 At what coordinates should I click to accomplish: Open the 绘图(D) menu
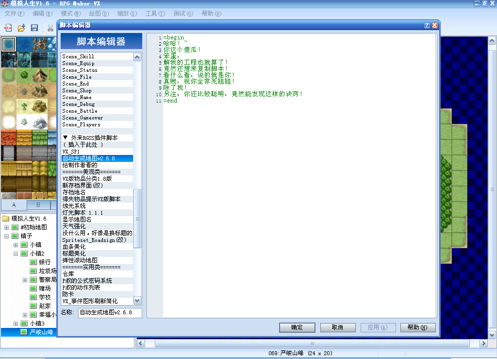(x=99, y=13)
